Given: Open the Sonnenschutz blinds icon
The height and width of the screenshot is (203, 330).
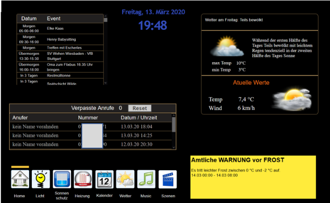Looking at the screenshot, I should coord(62,179).
